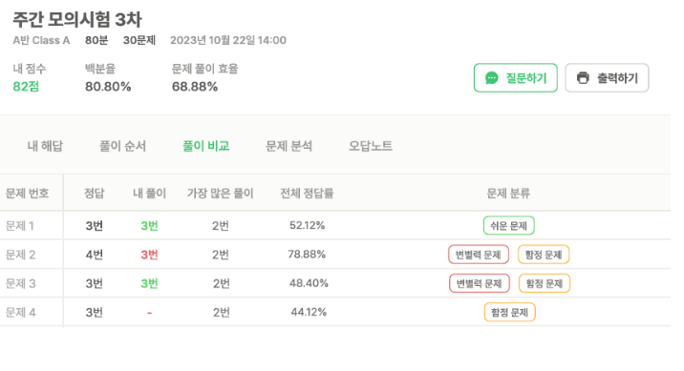Open the 풀이 순서 tab
The width and height of the screenshot is (684, 371).
(x=122, y=146)
